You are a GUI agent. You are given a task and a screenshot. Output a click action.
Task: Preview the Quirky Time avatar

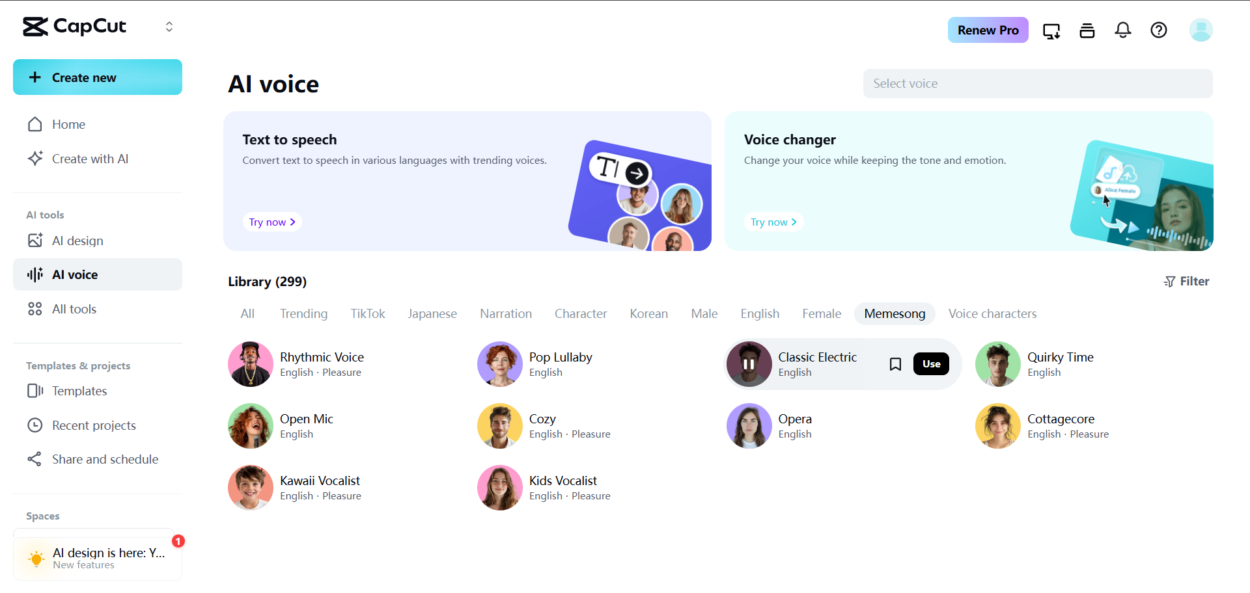998,364
